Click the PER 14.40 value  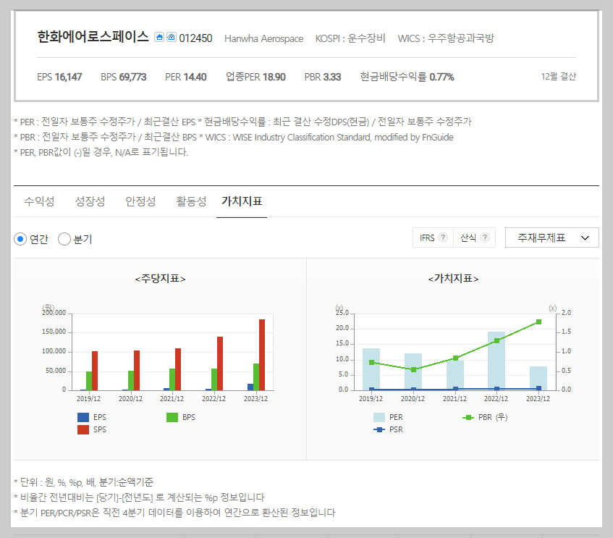point(186,77)
